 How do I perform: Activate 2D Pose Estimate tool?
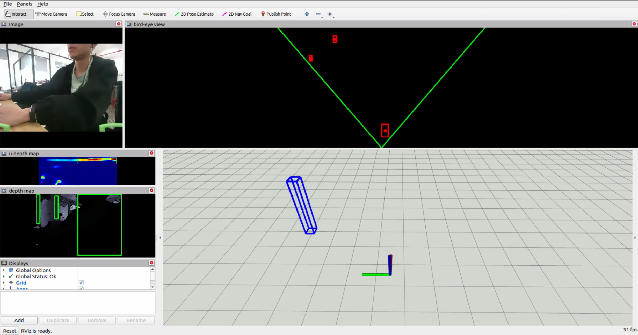194,14
